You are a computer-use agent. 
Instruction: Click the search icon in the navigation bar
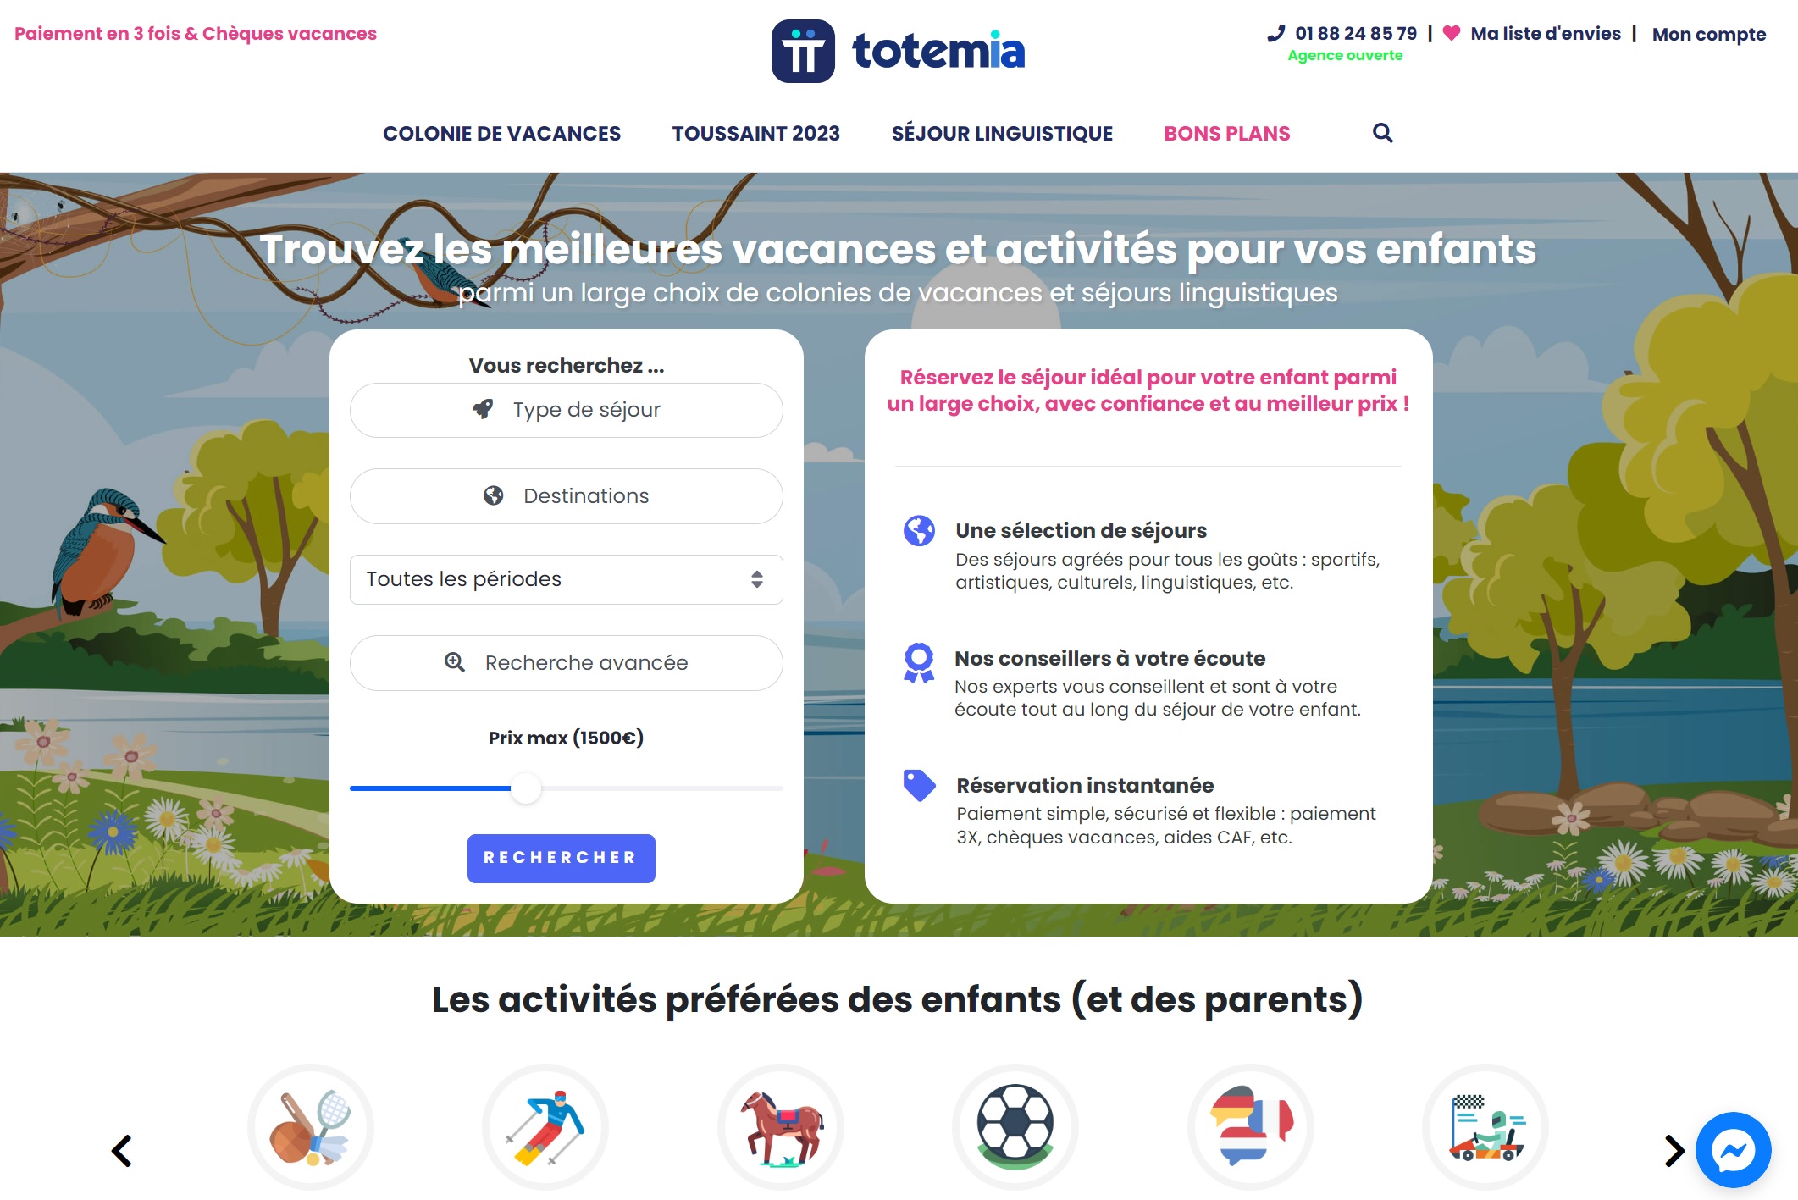click(x=1383, y=131)
